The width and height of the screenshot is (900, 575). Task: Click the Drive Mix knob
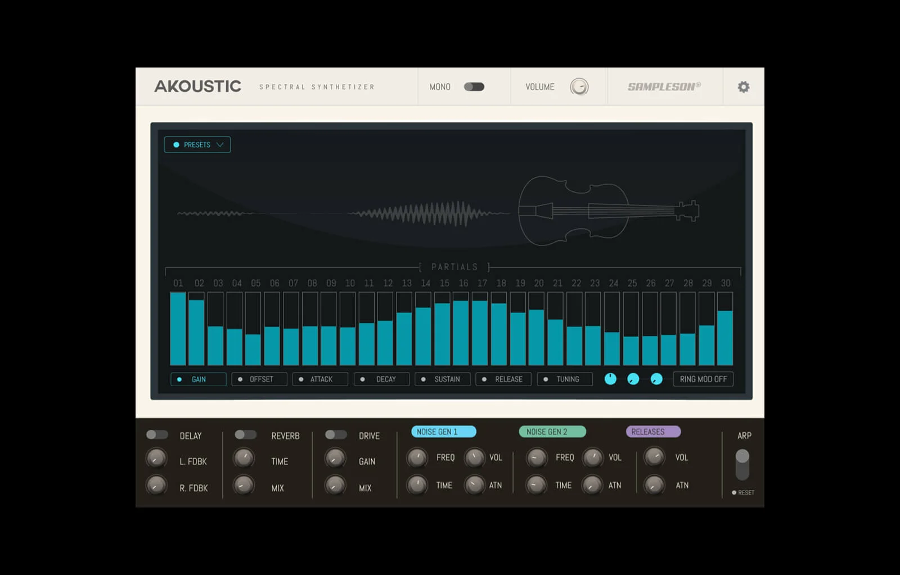tap(335, 484)
